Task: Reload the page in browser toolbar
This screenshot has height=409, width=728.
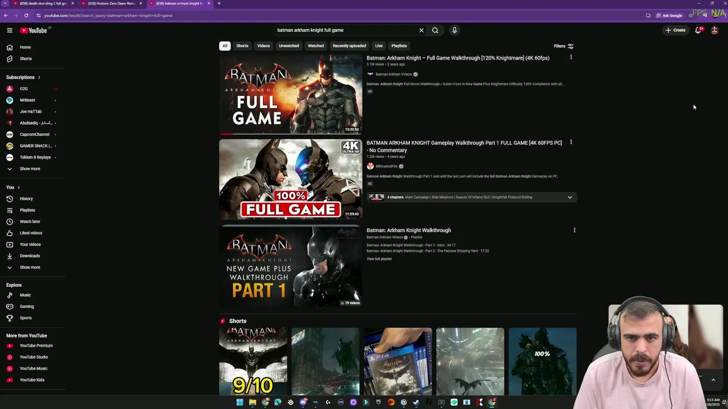Action: (26, 15)
